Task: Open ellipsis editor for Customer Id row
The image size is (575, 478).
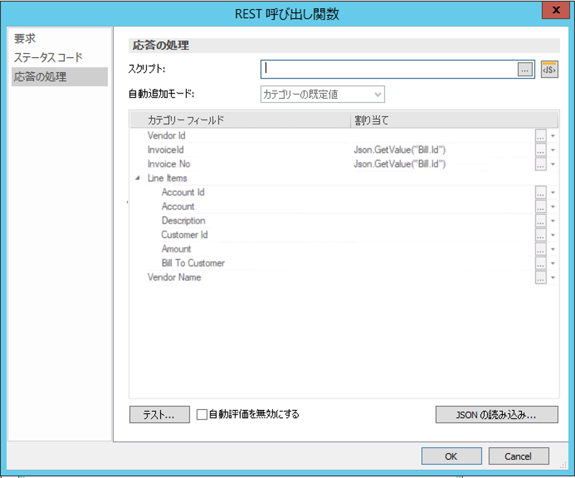Action: click(x=540, y=235)
